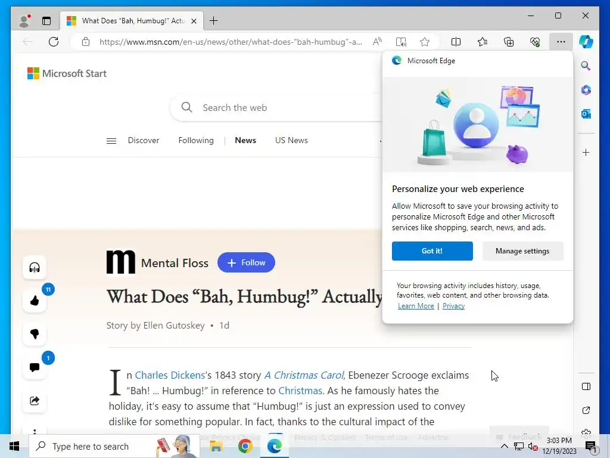This screenshot has width=610, height=458.
Task: Open Charles Dickens link
Action: (170, 375)
